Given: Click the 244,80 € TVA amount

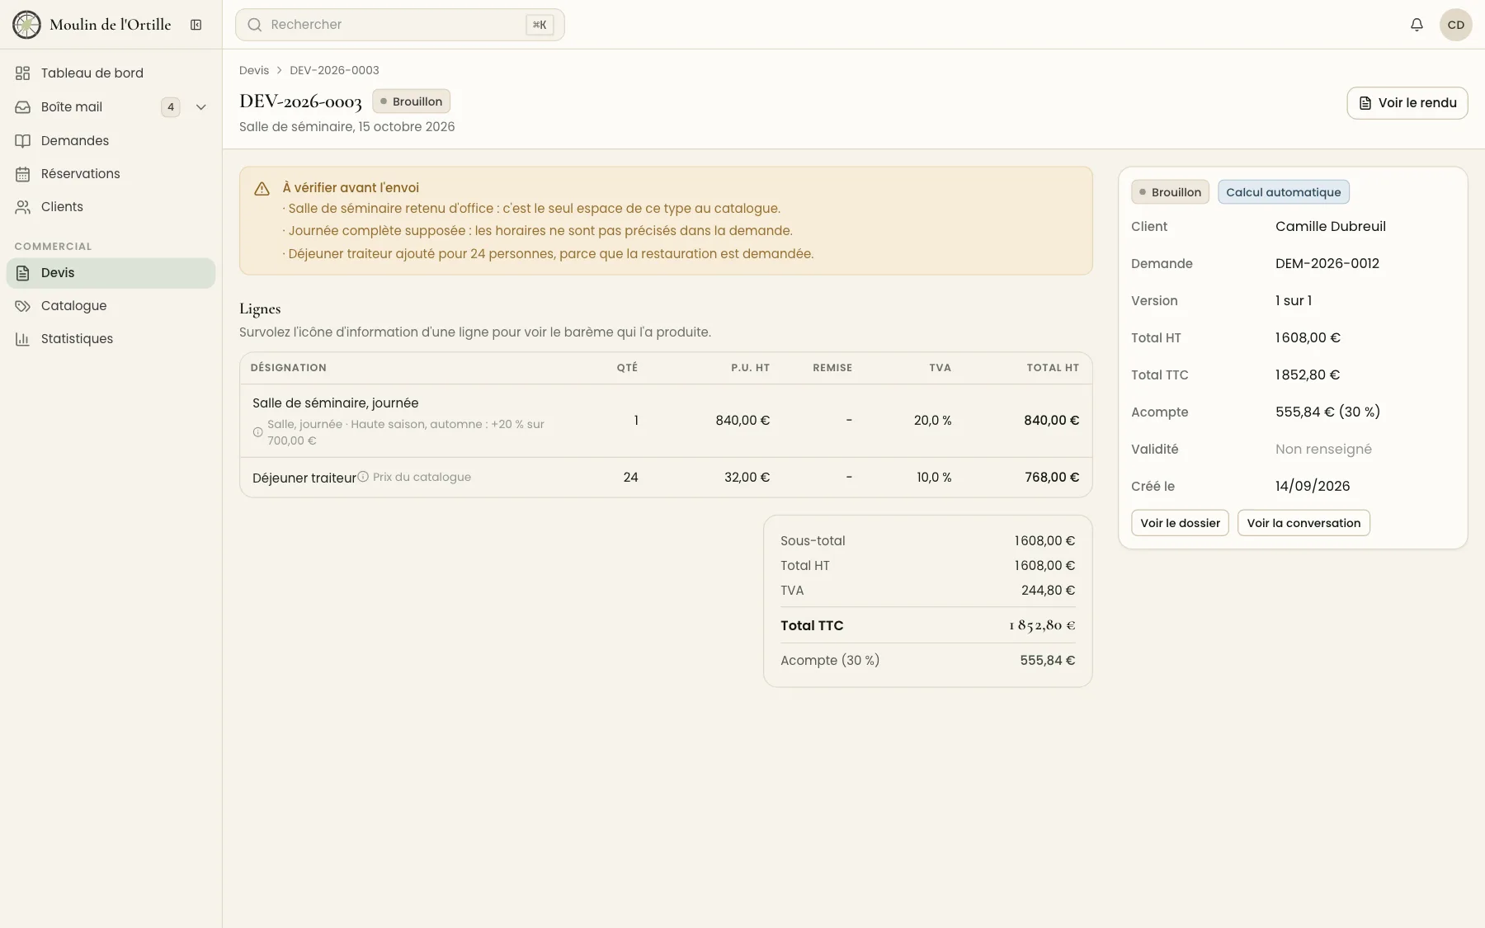Looking at the screenshot, I should (1048, 591).
